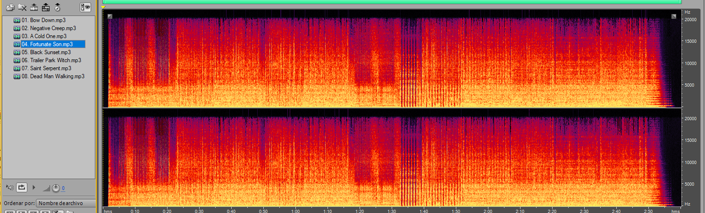
Task: Play the selected file preview
Action: (34, 188)
